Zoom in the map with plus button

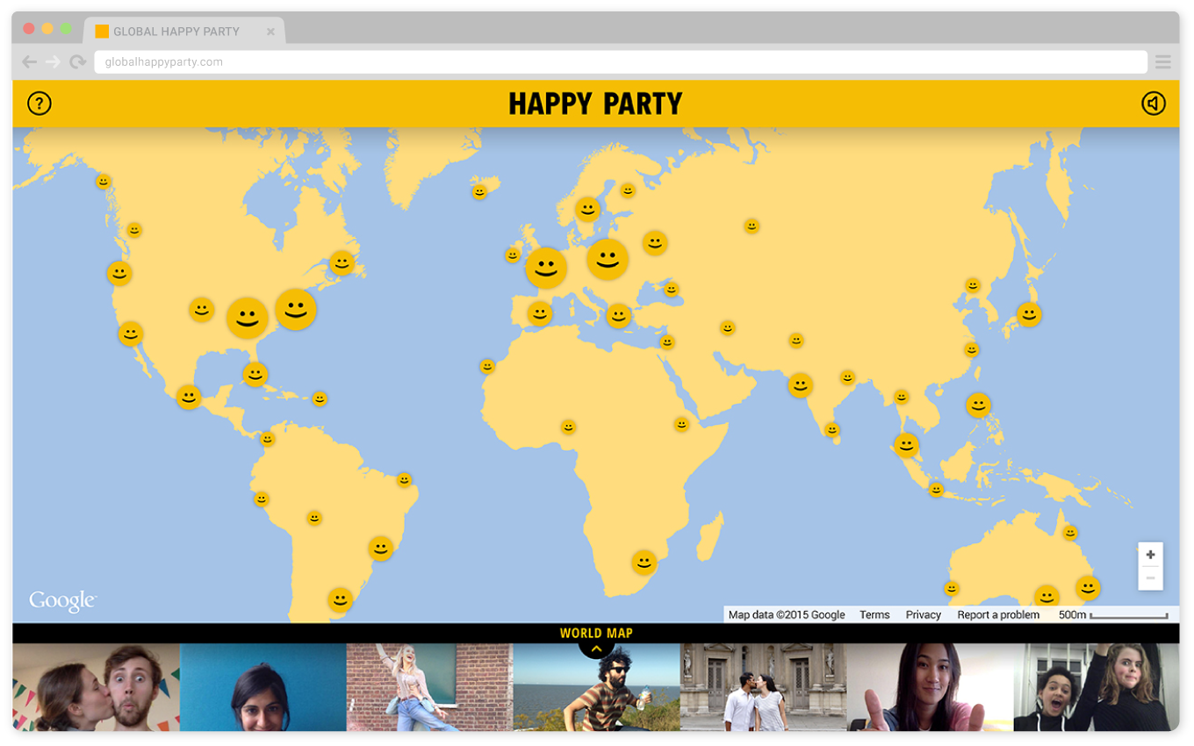(1150, 555)
